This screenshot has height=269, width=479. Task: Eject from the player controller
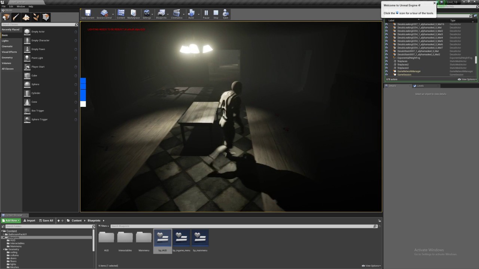[226, 14]
